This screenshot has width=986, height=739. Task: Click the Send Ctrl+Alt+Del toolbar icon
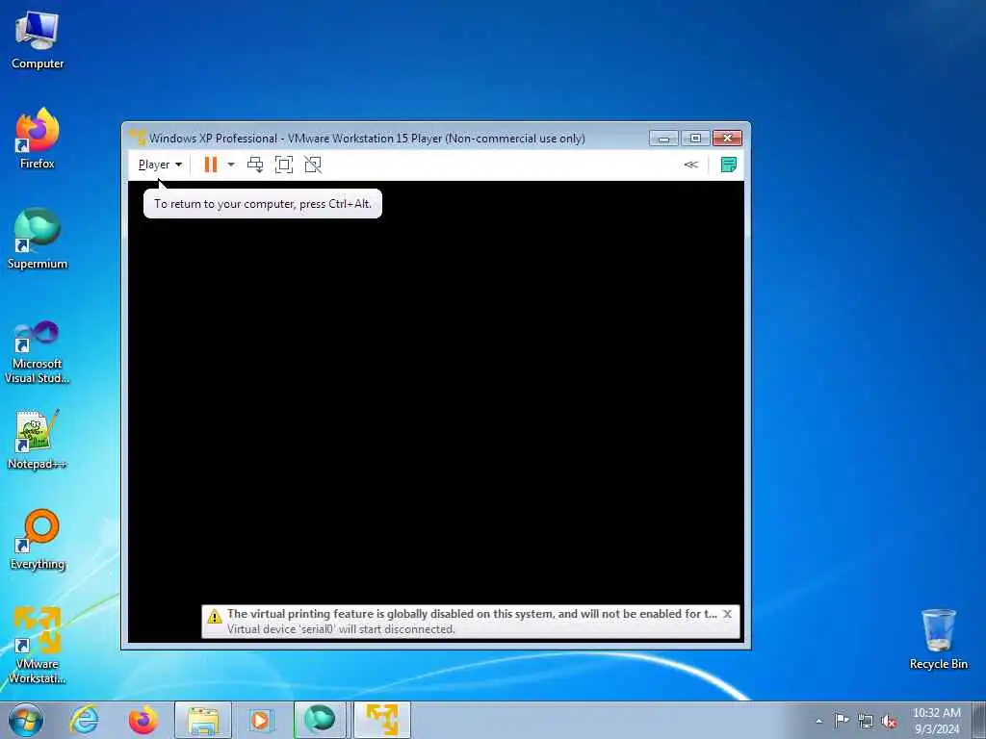coord(254,165)
